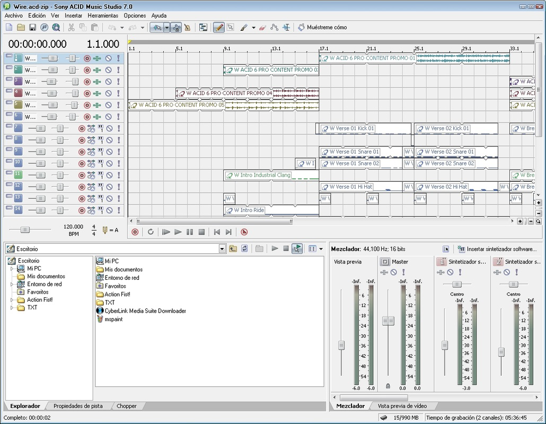Adjust the Master volume fader
This screenshot has height=424, width=546.
tap(388, 321)
